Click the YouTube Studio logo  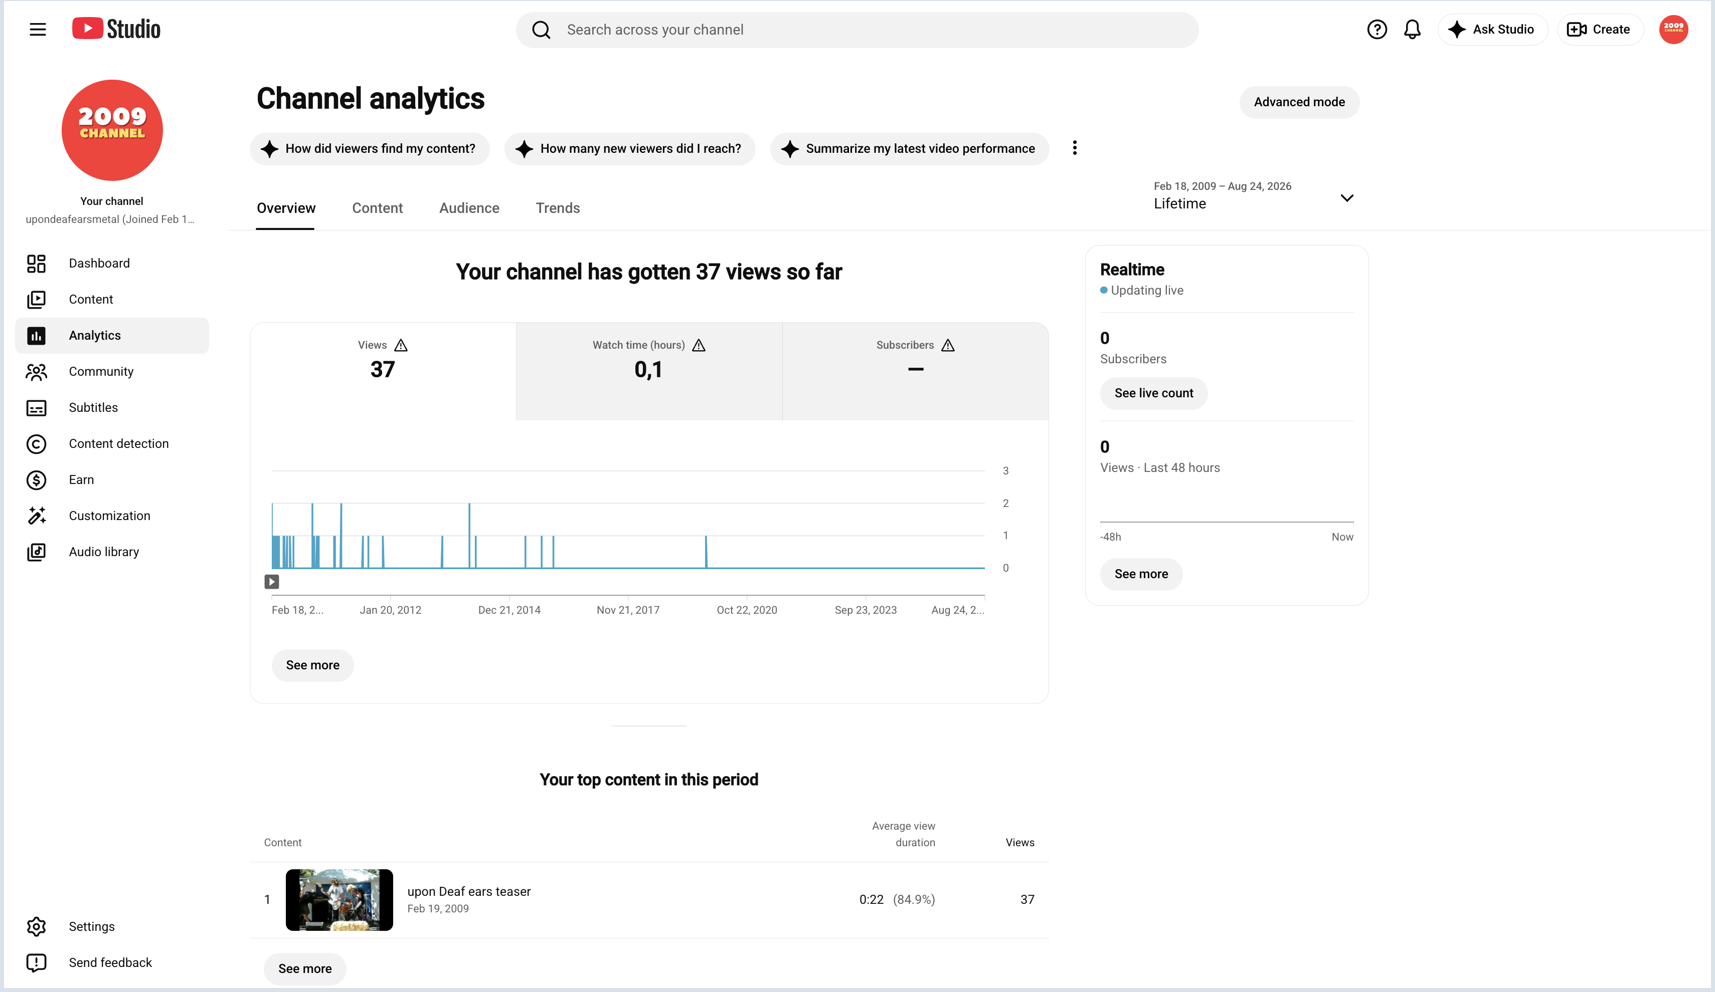click(x=116, y=29)
